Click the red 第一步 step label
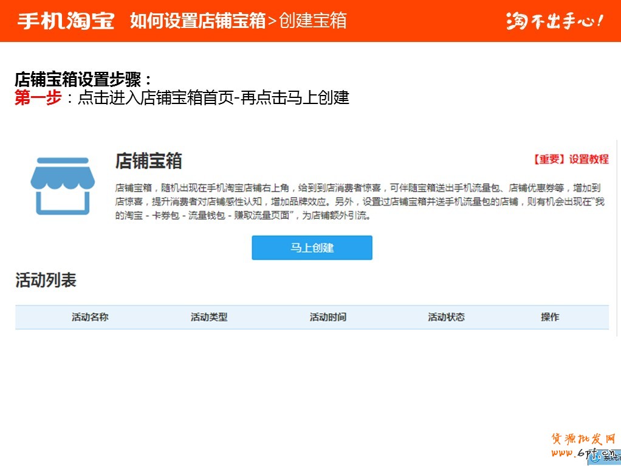Screen dimensions: 621x466 38,98
